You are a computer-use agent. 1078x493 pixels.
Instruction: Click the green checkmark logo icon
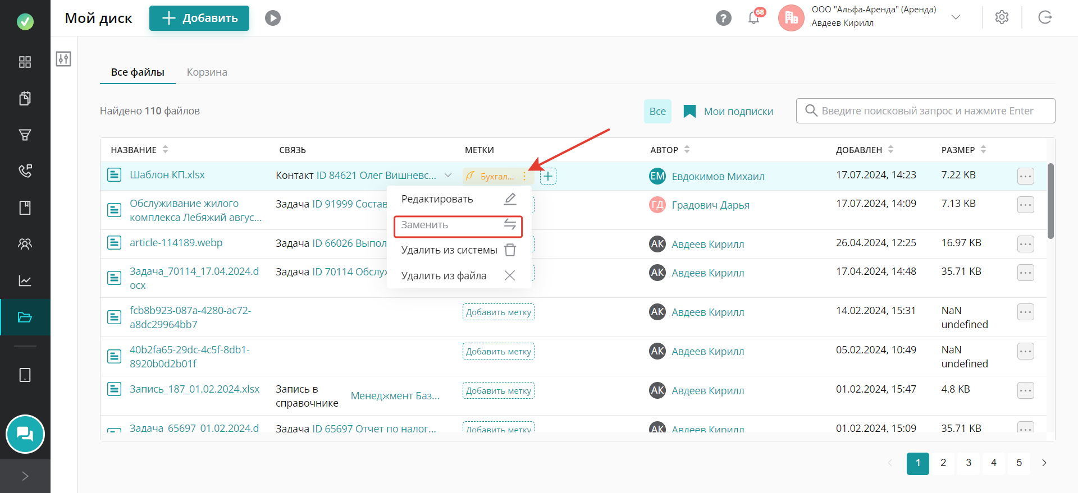(25, 22)
